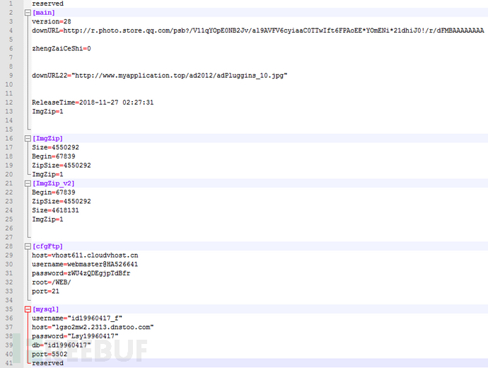Click the root=/WEB/ line
This screenshot has height=368, width=488.
52,282
